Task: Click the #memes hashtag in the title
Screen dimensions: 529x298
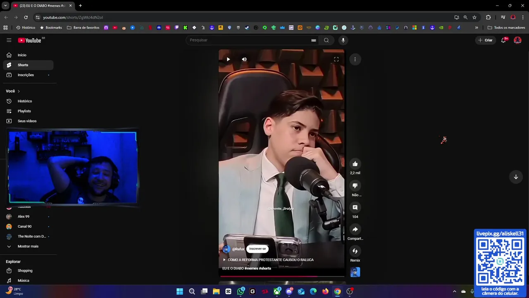Action: [x=252, y=268]
